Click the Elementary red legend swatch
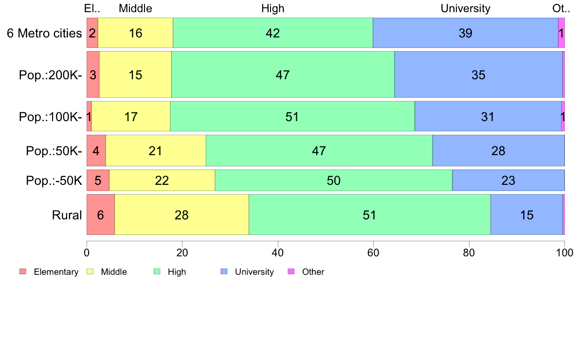The width and height of the screenshot is (578, 358). coord(23,272)
